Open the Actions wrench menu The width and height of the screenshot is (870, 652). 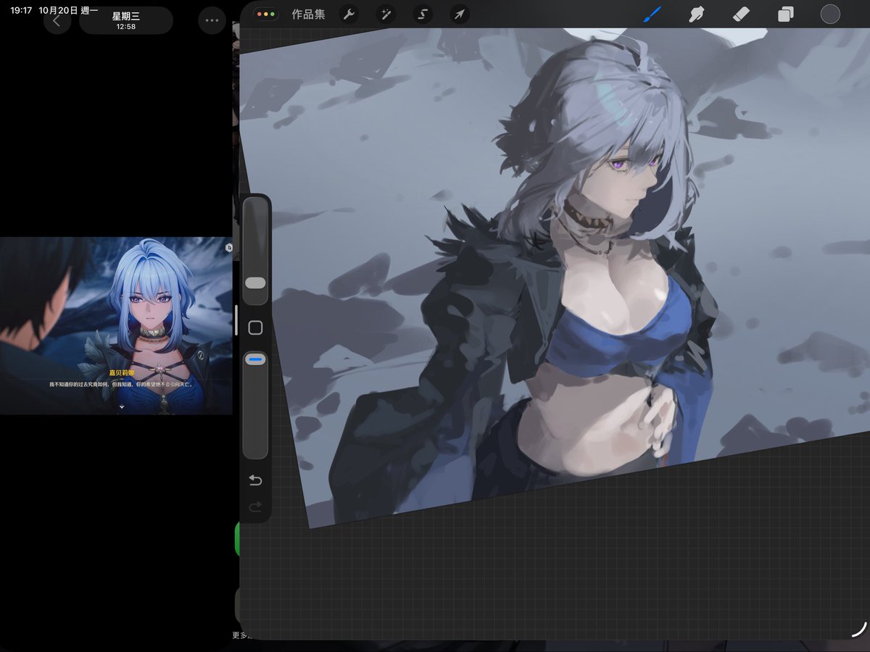(349, 14)
